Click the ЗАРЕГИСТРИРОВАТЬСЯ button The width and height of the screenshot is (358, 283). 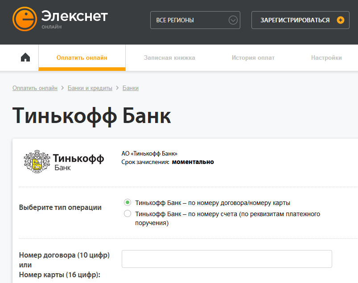point(300,20)
